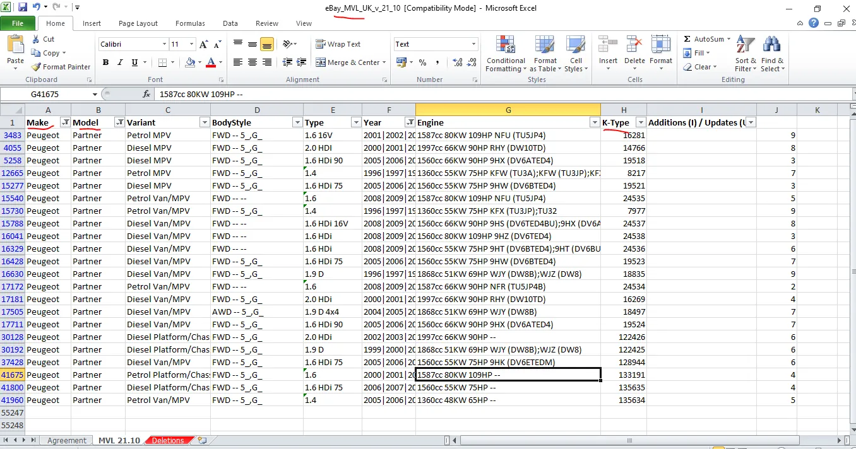Open the BodyStyle column filter dropdown

297,123
